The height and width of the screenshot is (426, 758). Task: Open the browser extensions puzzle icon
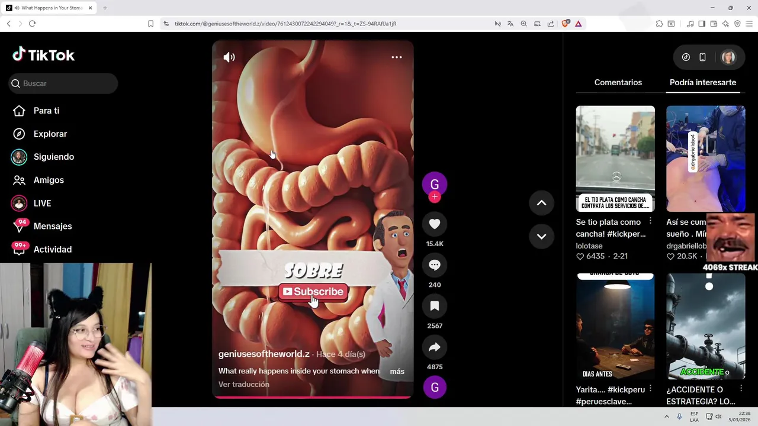(x=659, y=24)
